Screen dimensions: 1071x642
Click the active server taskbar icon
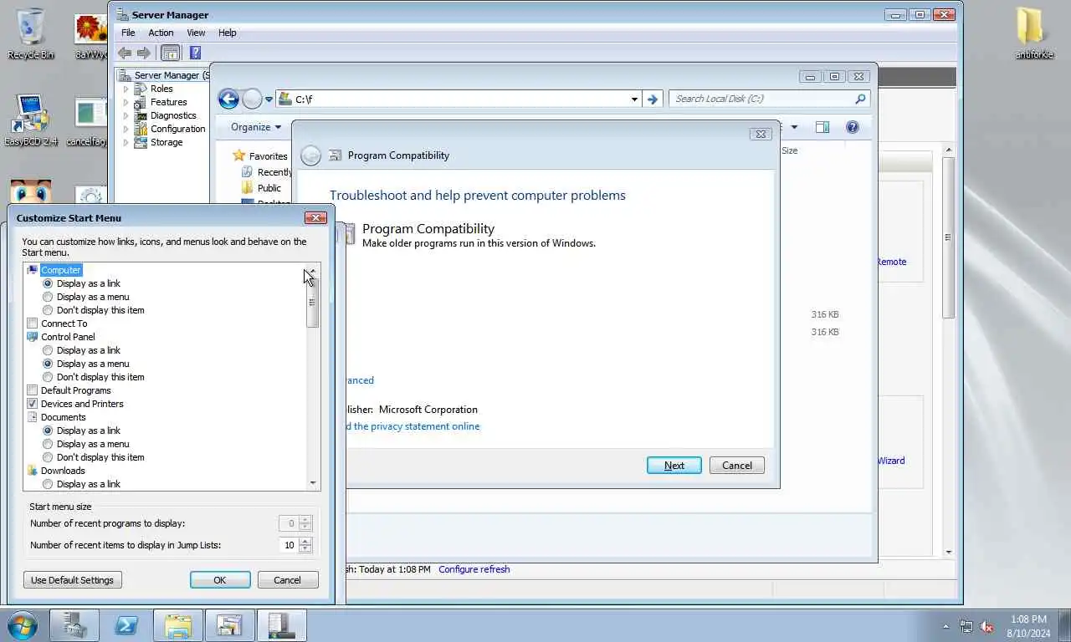click(281, 625)
